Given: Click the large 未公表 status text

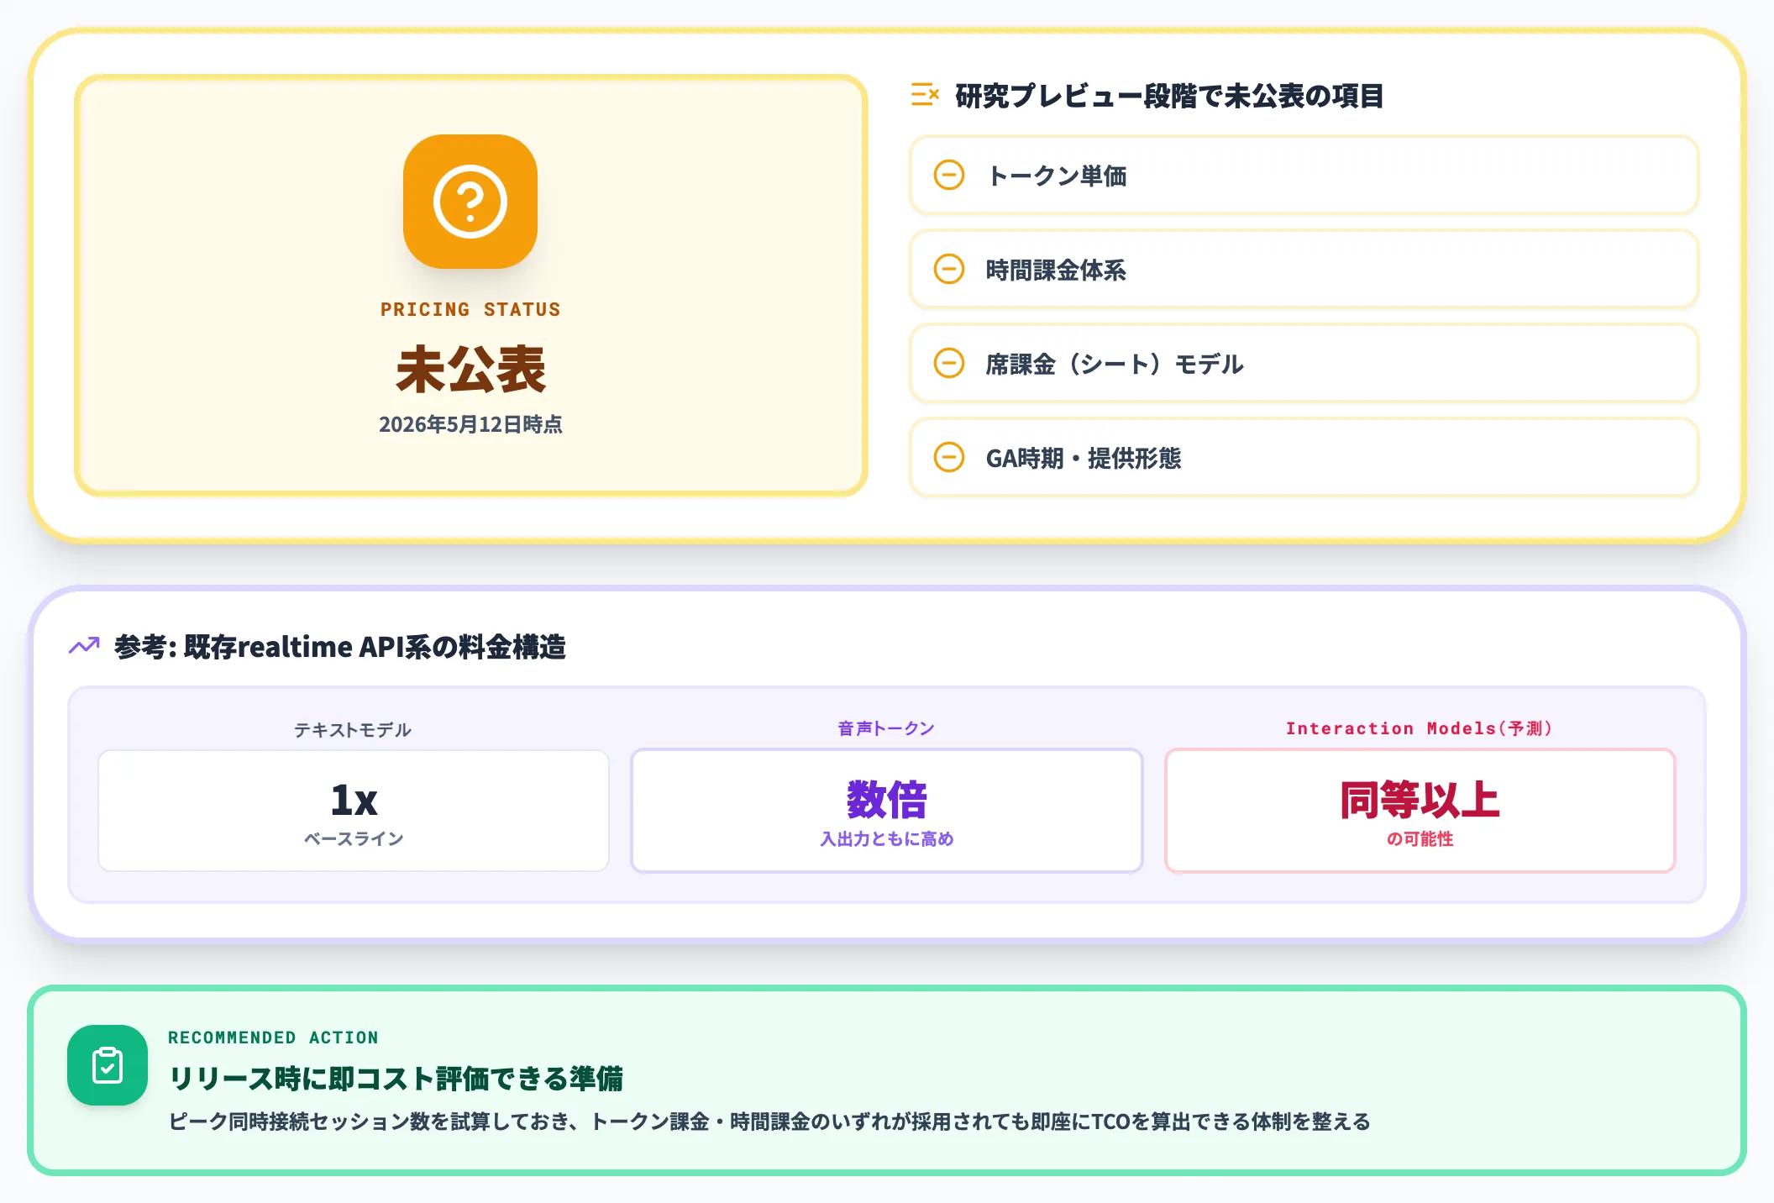Looking at the screenshot, I should (x=470, y=370).
